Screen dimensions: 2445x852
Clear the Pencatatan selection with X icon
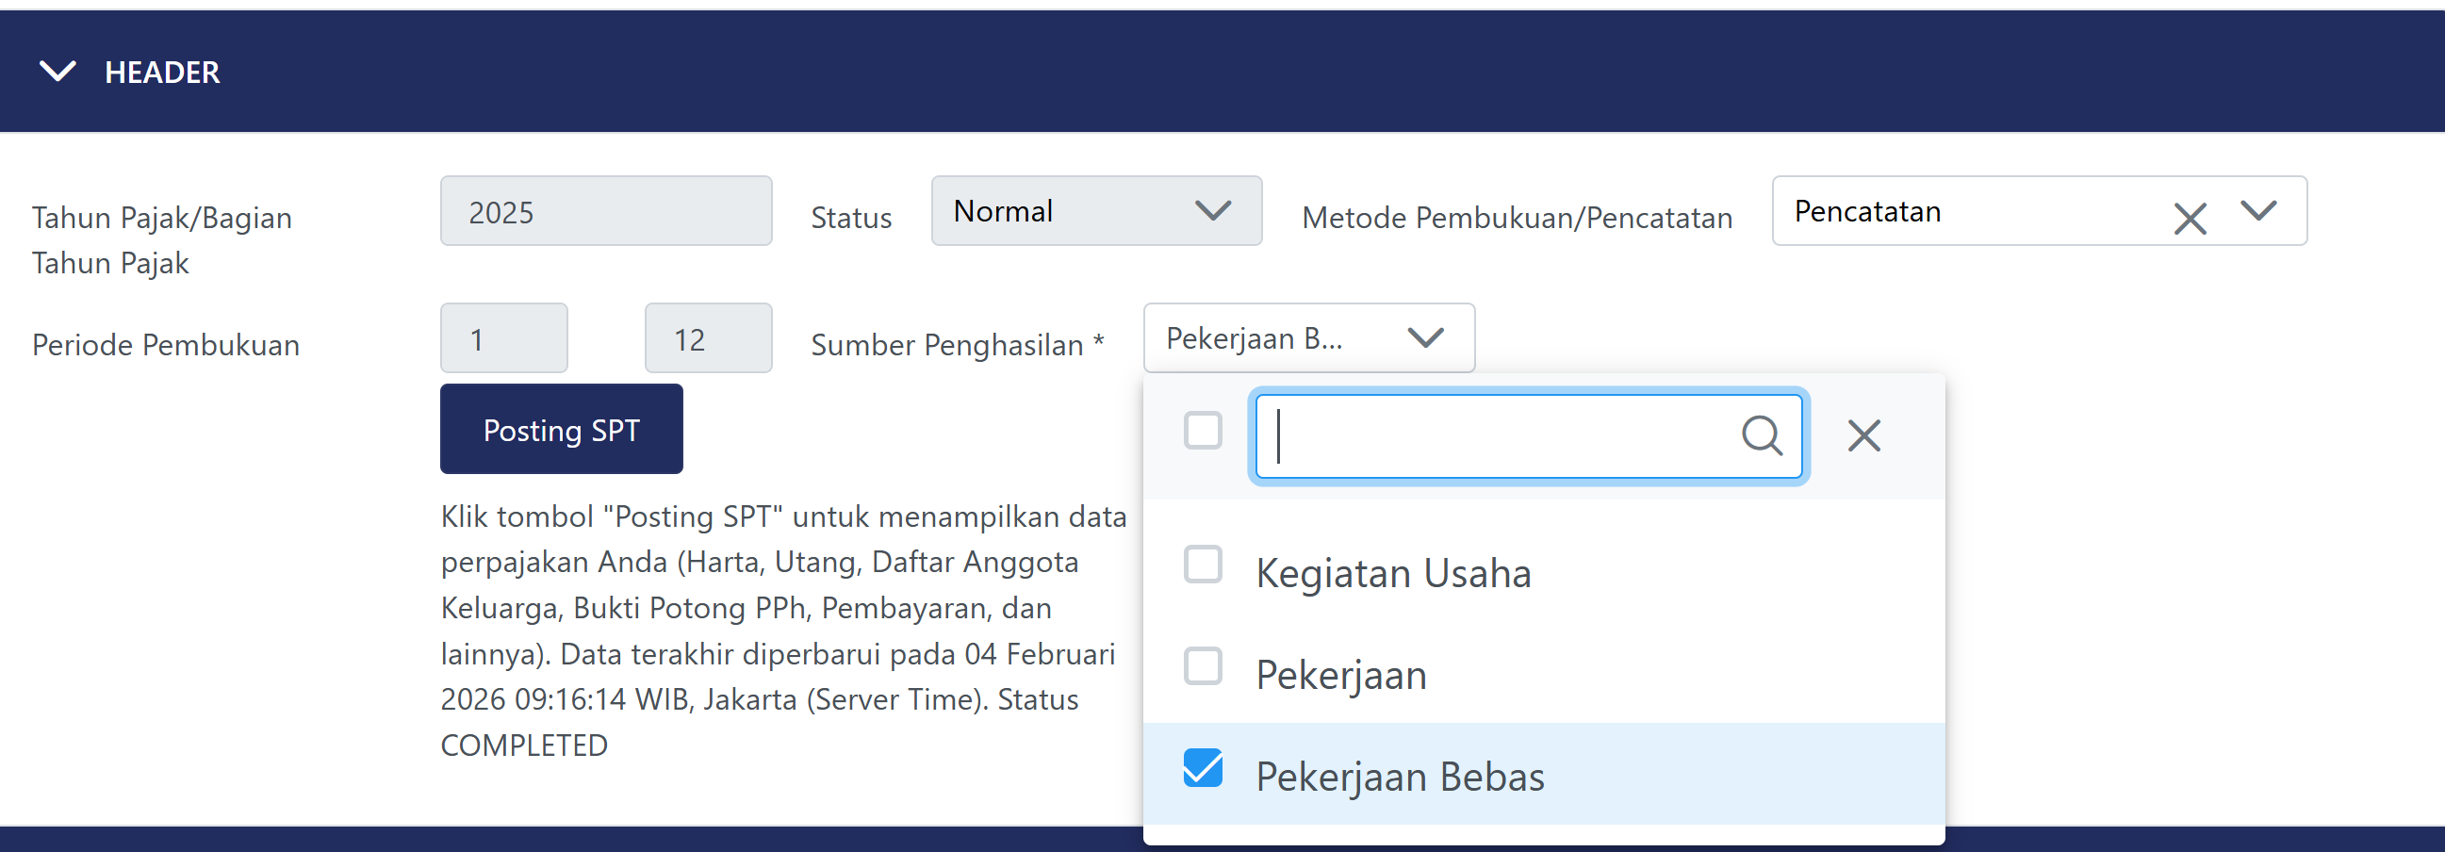point(2189,220)
